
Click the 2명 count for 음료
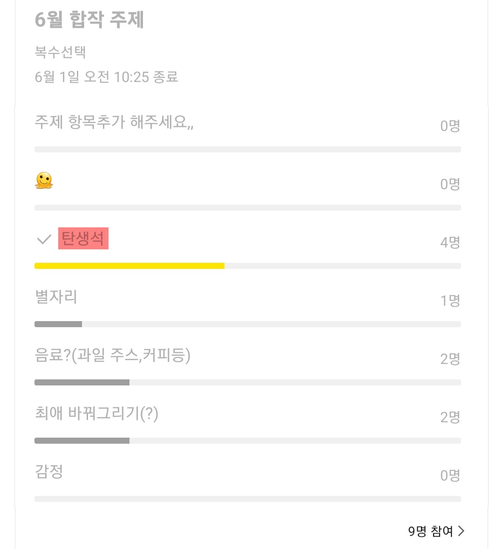coord(450,359)
